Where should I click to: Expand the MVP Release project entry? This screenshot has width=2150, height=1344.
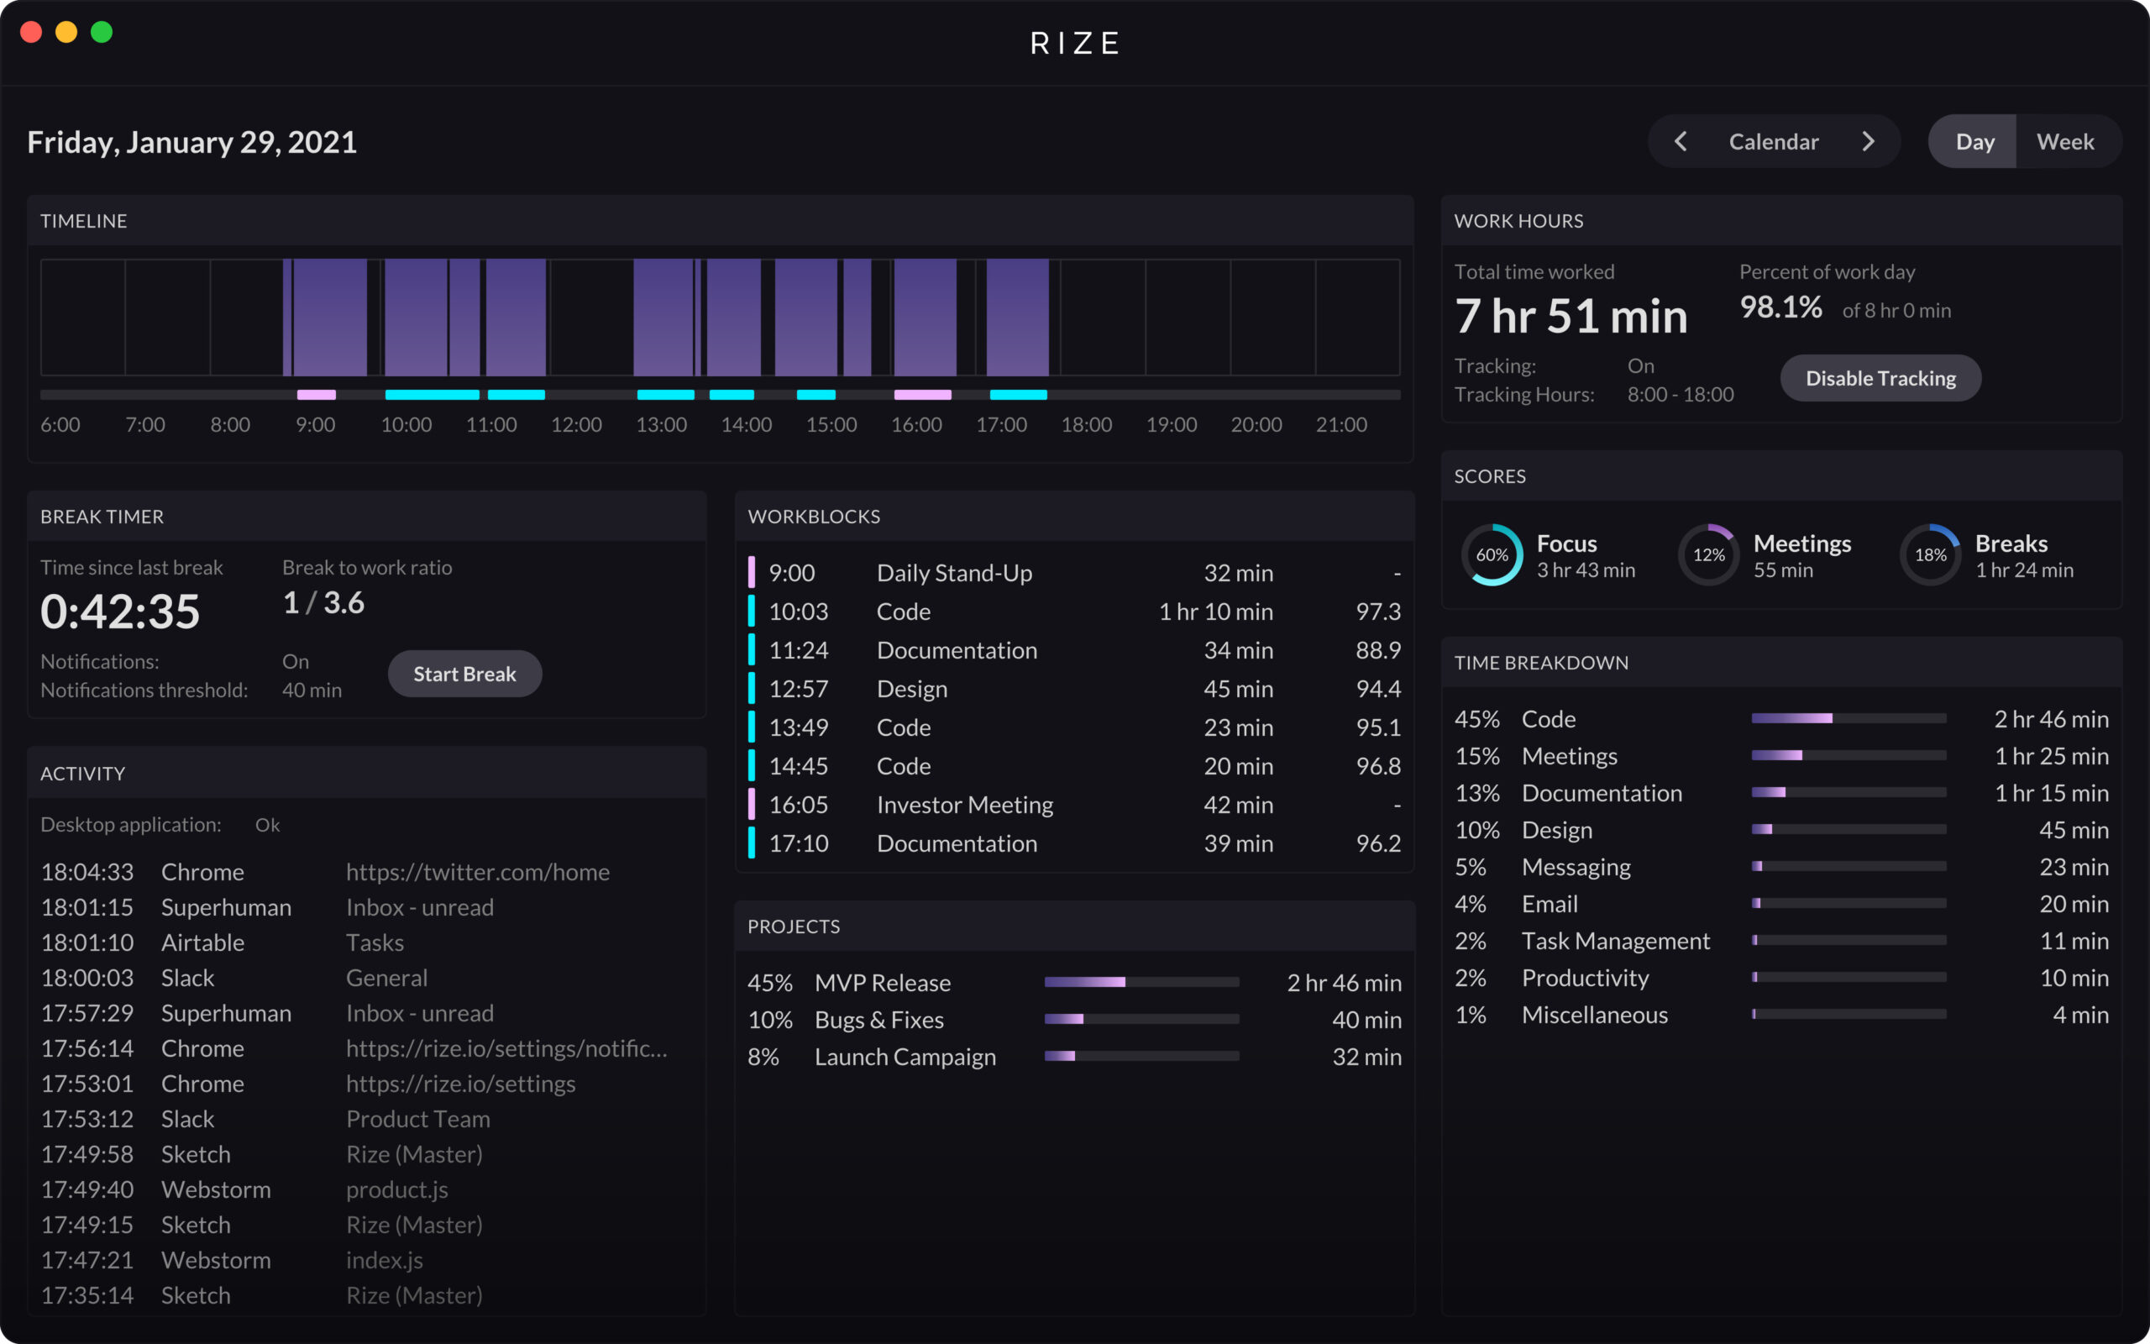pos(884,982)
